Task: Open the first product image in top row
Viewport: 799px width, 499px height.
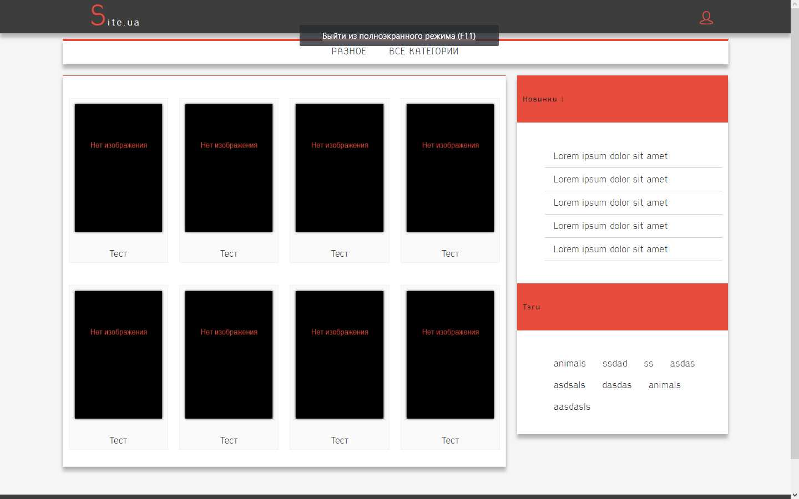Action: tap(118, 168)
